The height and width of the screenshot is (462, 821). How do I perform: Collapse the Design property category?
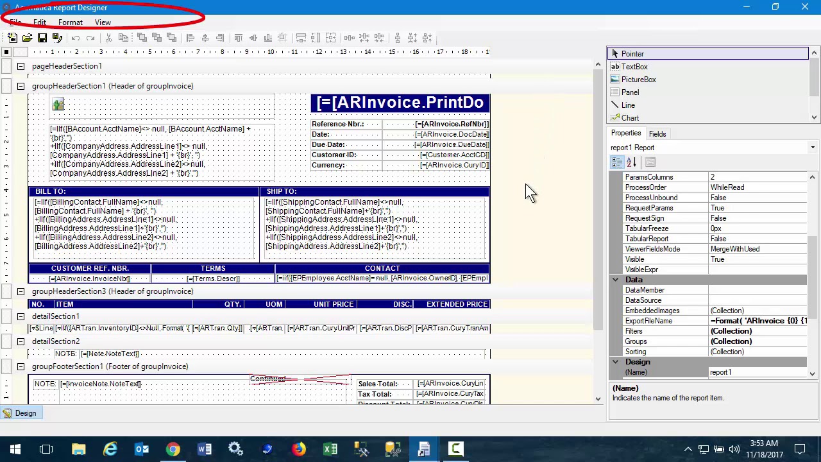click(616, 362)
